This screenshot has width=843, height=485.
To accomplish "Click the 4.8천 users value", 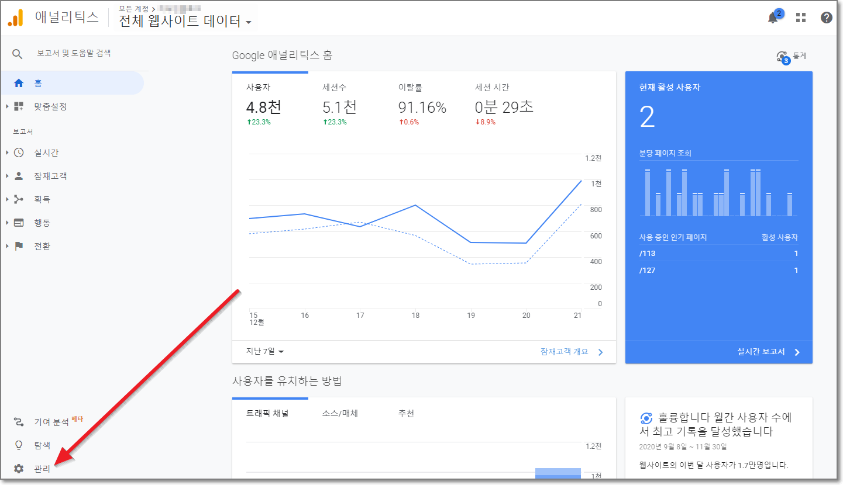I will pyautogui.click(x=264, y=108).
